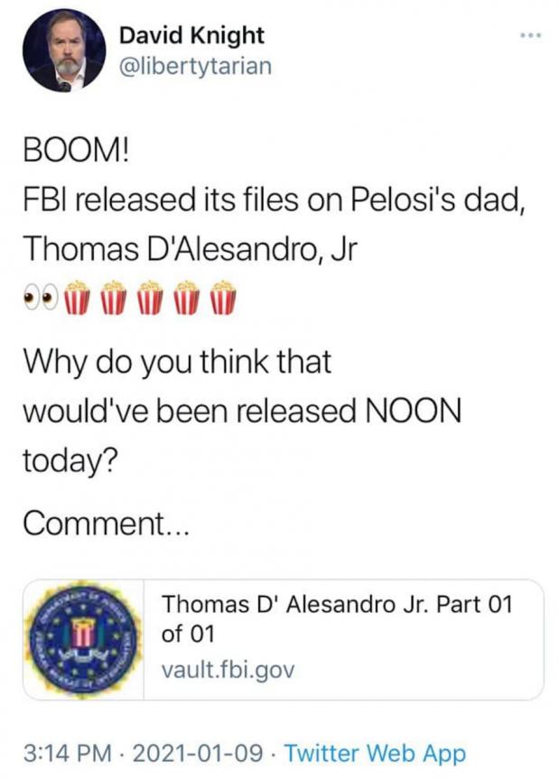This screenshot has height=779, width=559.
Task: Open the Twitter Web App source link
Action: tap(376, 752)
